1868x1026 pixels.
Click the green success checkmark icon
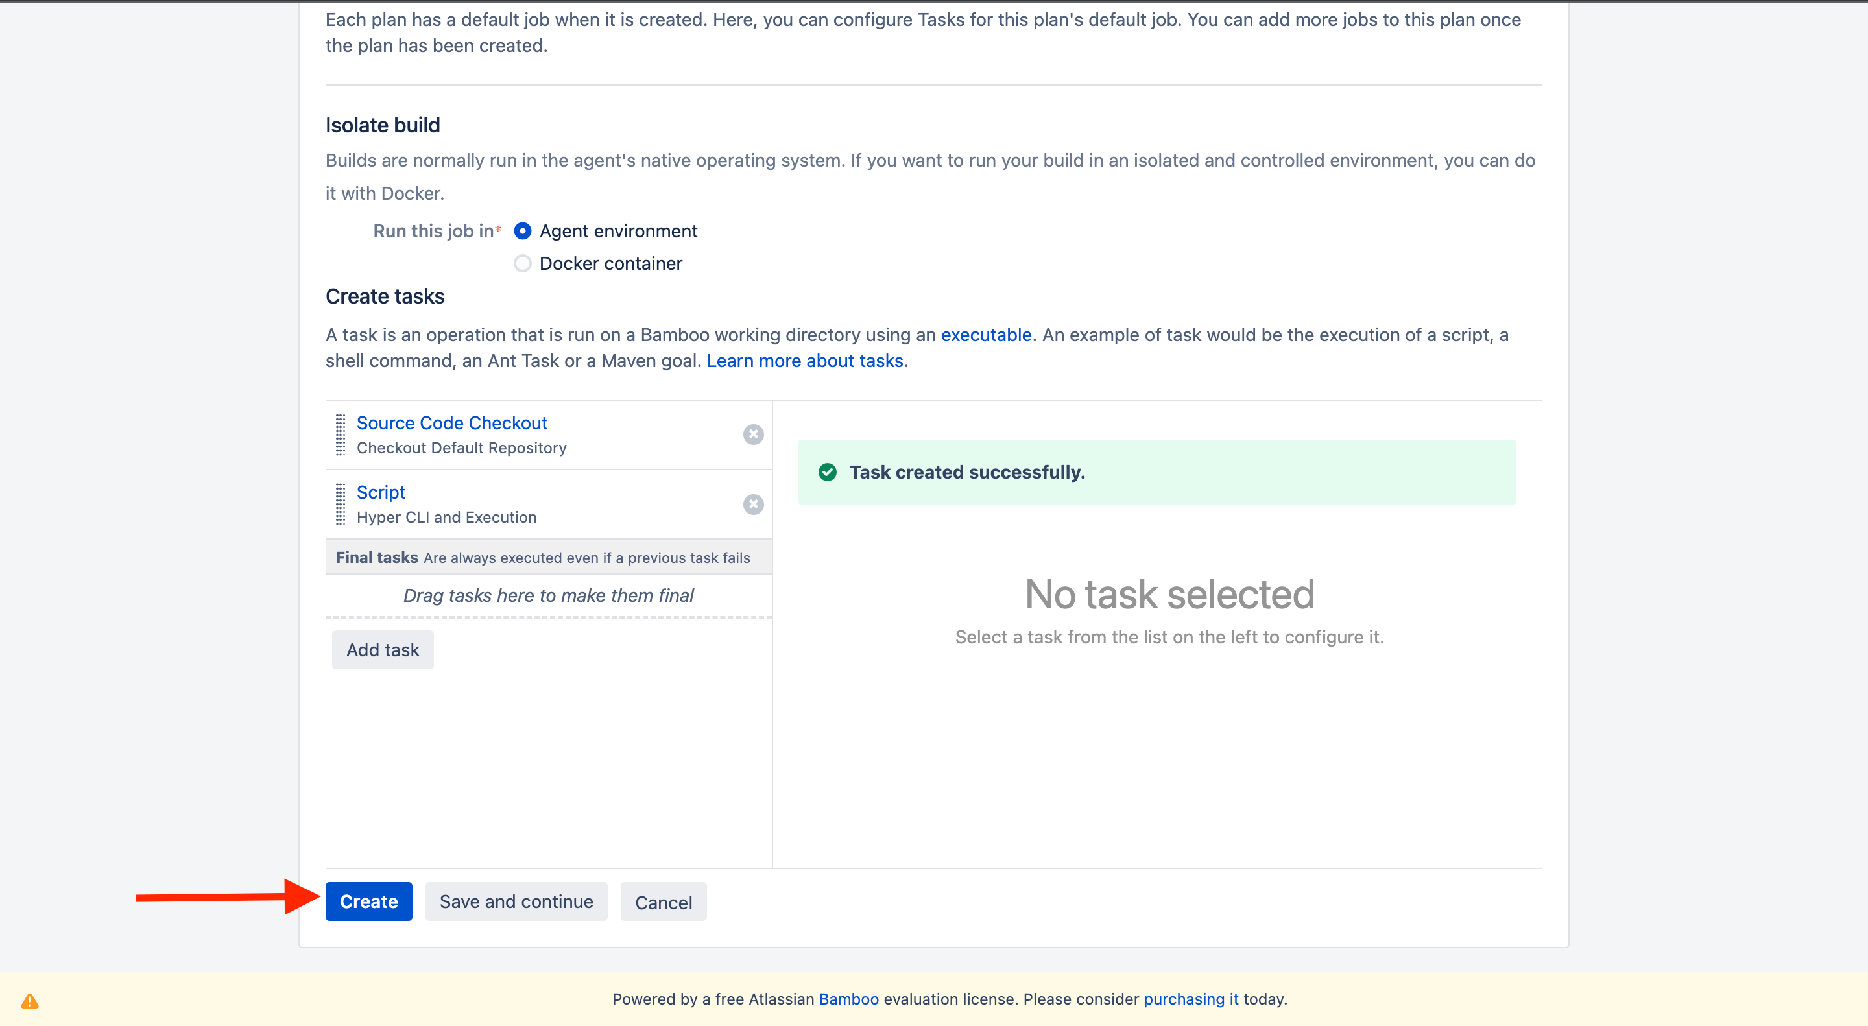coord(827,472)
